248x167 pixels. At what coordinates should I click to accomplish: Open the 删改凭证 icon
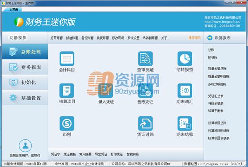[x=145, y=91]
